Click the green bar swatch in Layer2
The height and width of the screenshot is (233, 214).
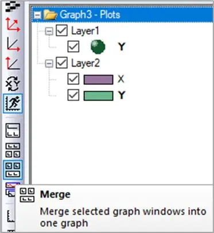pyautogui.click(x=99, y=96)
